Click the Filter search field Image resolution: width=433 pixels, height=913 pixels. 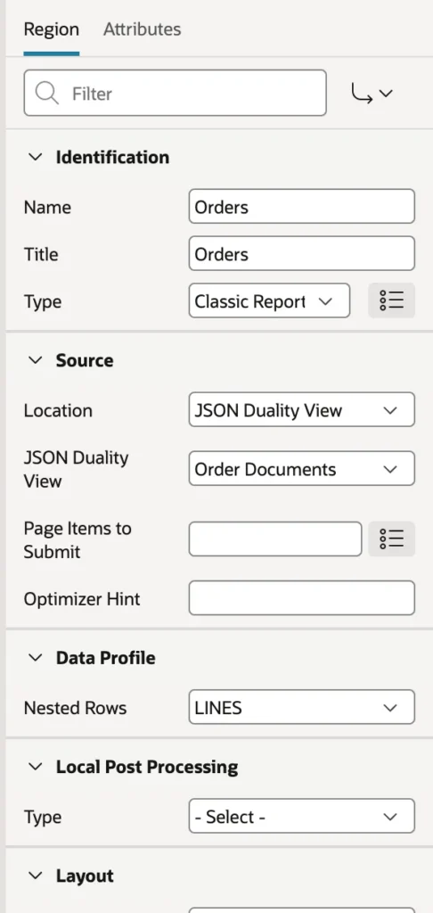[x=176, y=93]
